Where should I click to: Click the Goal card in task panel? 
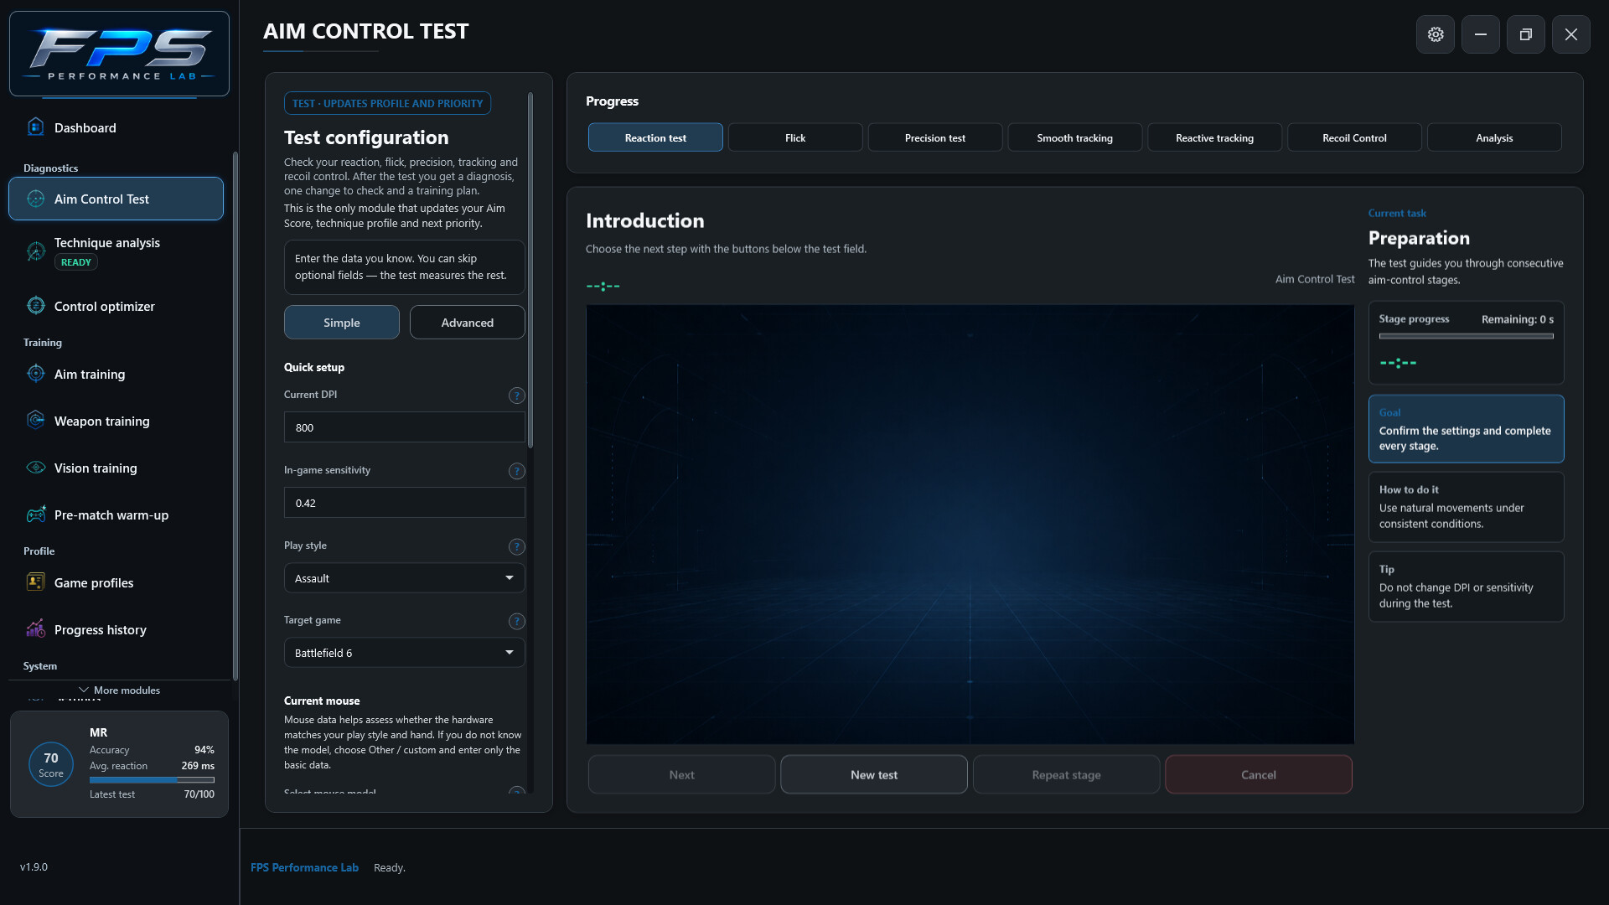coord(1466,429)
